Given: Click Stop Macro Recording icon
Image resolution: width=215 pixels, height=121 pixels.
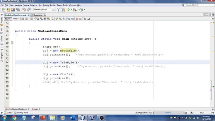Looking at the screenshot, I should (x=81, y=19).
